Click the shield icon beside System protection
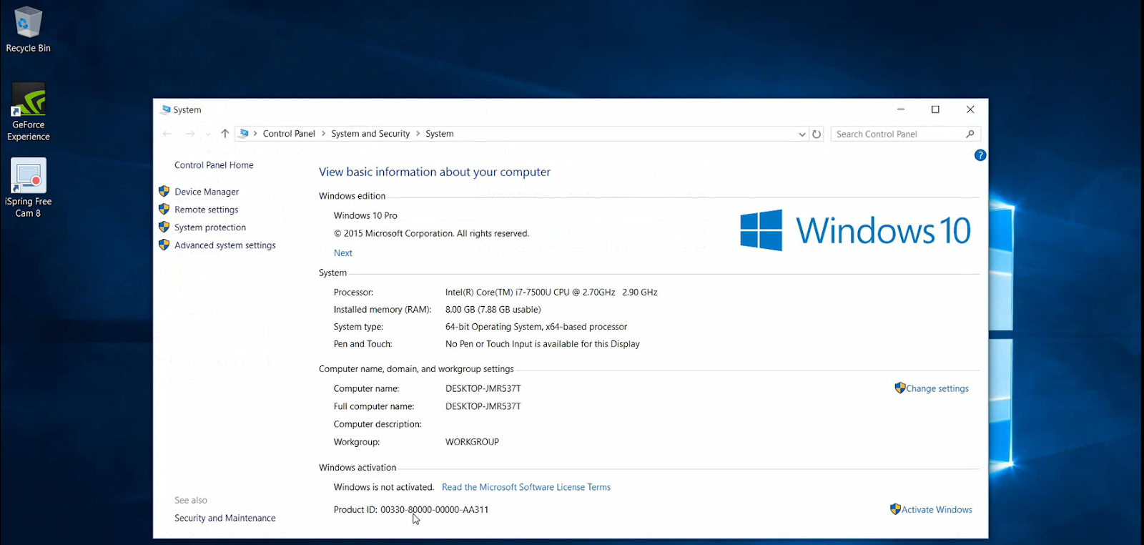 (x=164, y=227)
